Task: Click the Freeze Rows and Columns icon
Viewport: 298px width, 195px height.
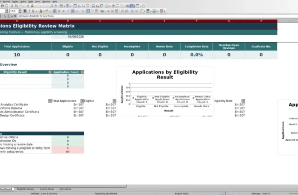Action: point(131,6)
